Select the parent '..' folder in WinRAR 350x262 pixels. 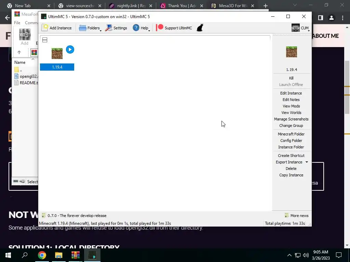pyautogui.click(x=18, y=70)
